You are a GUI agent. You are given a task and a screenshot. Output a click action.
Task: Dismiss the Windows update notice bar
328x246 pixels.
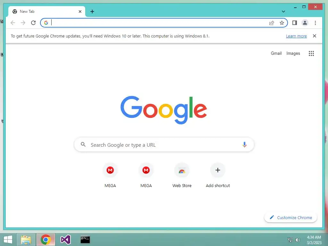tap(315, 36)
